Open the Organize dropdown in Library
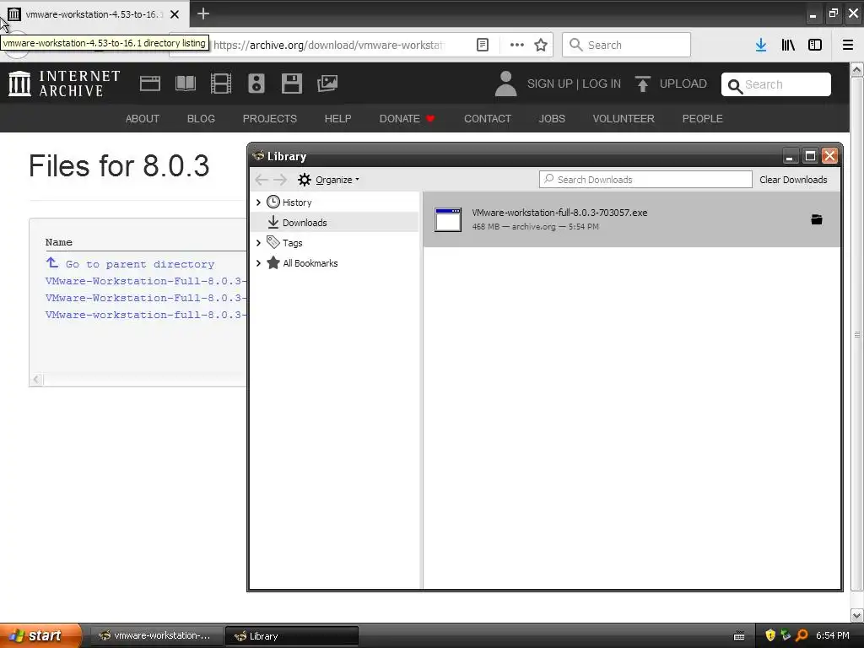Image resolution: width=864 pixels, height=648 pixels. pyautogui.click(x=328, y=180)
